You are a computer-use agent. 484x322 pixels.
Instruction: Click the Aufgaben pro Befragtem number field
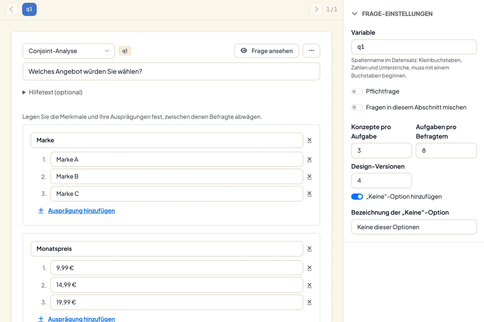(x=446, y=151)
